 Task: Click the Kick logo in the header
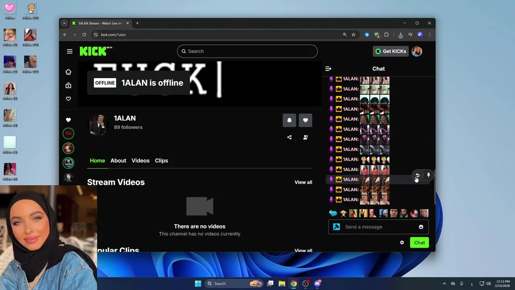96,51
